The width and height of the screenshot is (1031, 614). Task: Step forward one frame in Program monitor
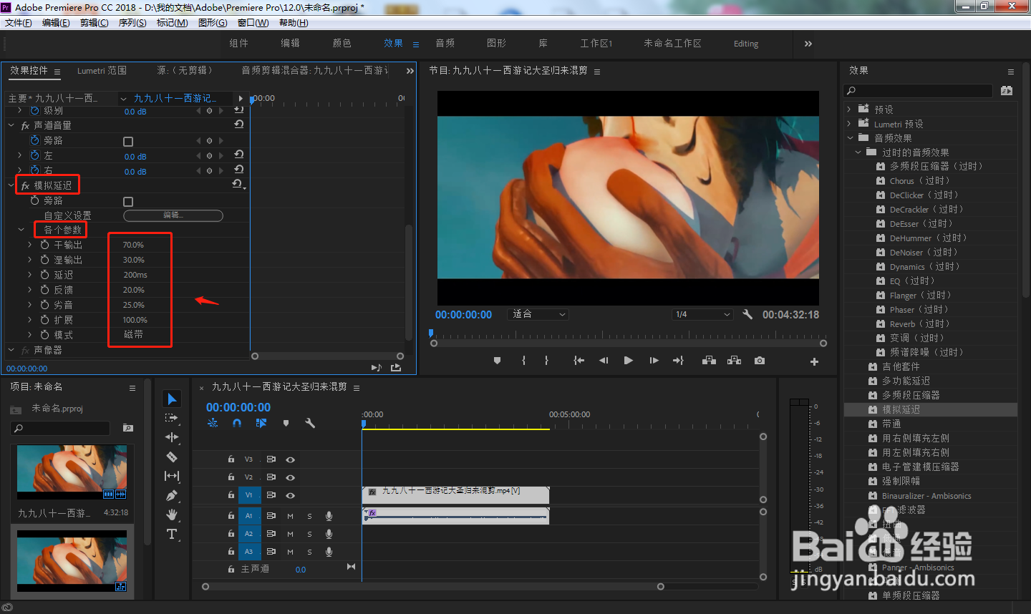point(654,361)
